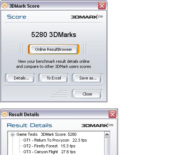Click the orange icon in Result Details title bar
This screenshot has width=186, height=155.
pyautogui.click(x=5, y=114)
